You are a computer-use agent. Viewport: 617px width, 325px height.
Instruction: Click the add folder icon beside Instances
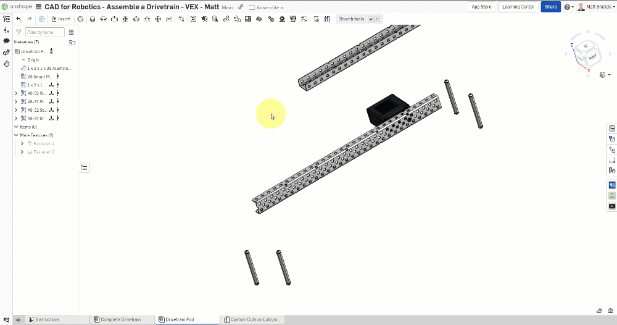[72, 43]
